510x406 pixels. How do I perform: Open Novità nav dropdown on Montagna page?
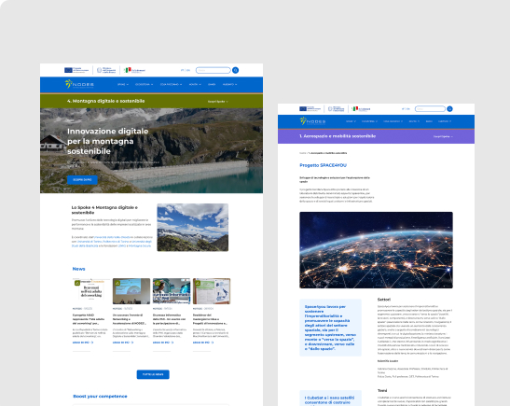(x=195, y=84)
